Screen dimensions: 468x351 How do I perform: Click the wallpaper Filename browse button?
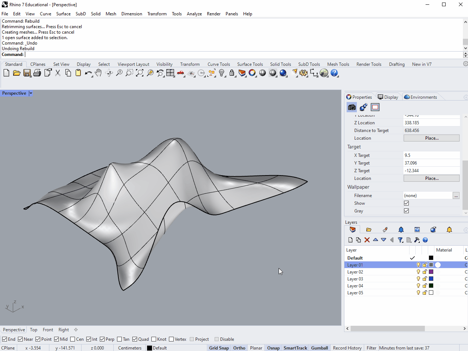(456, 196)
